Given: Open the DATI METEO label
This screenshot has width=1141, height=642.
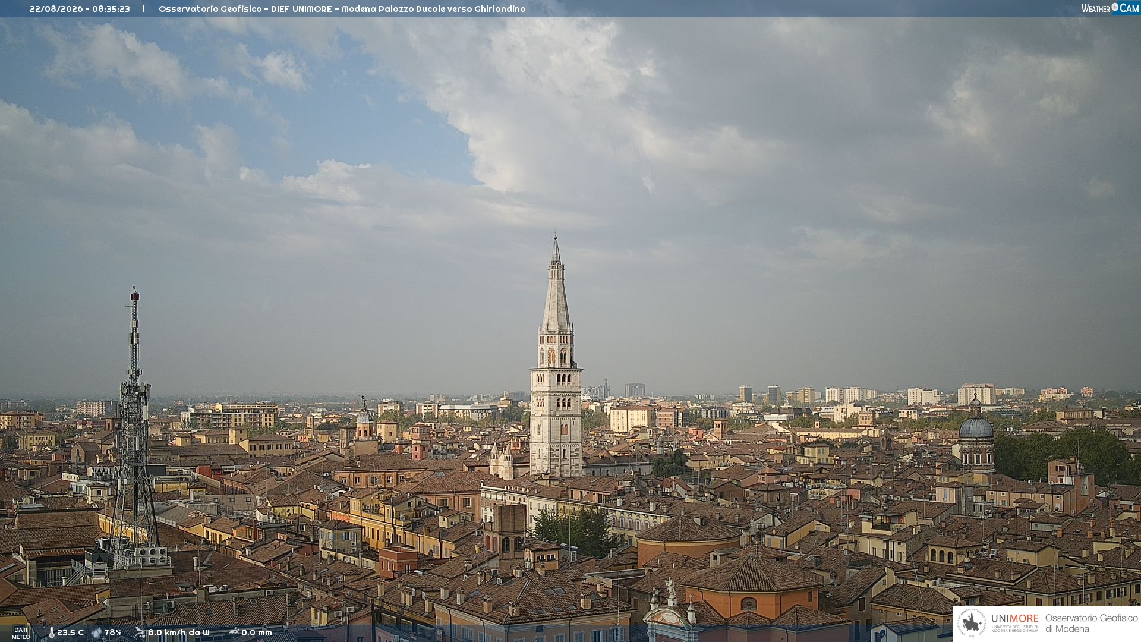Looking at the screenshot, I should point(21,633).
